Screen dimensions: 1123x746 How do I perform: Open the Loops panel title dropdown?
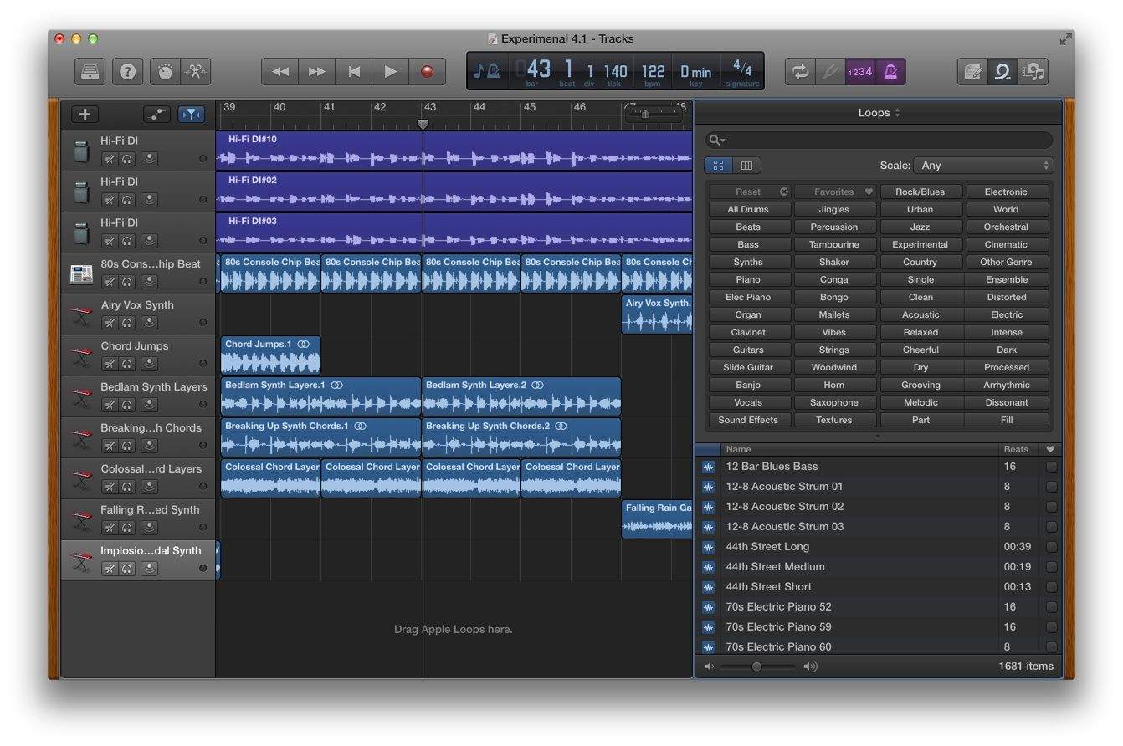878,113
